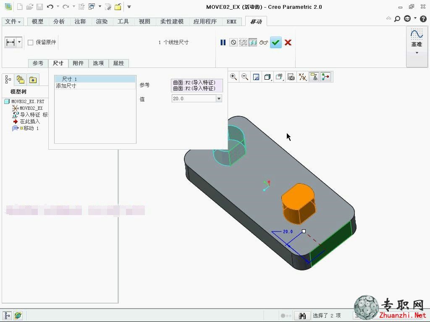Switch to the 应用程序 ribbon tab
Viewport: 430px width, 322px height.
[x=205, y=21]
